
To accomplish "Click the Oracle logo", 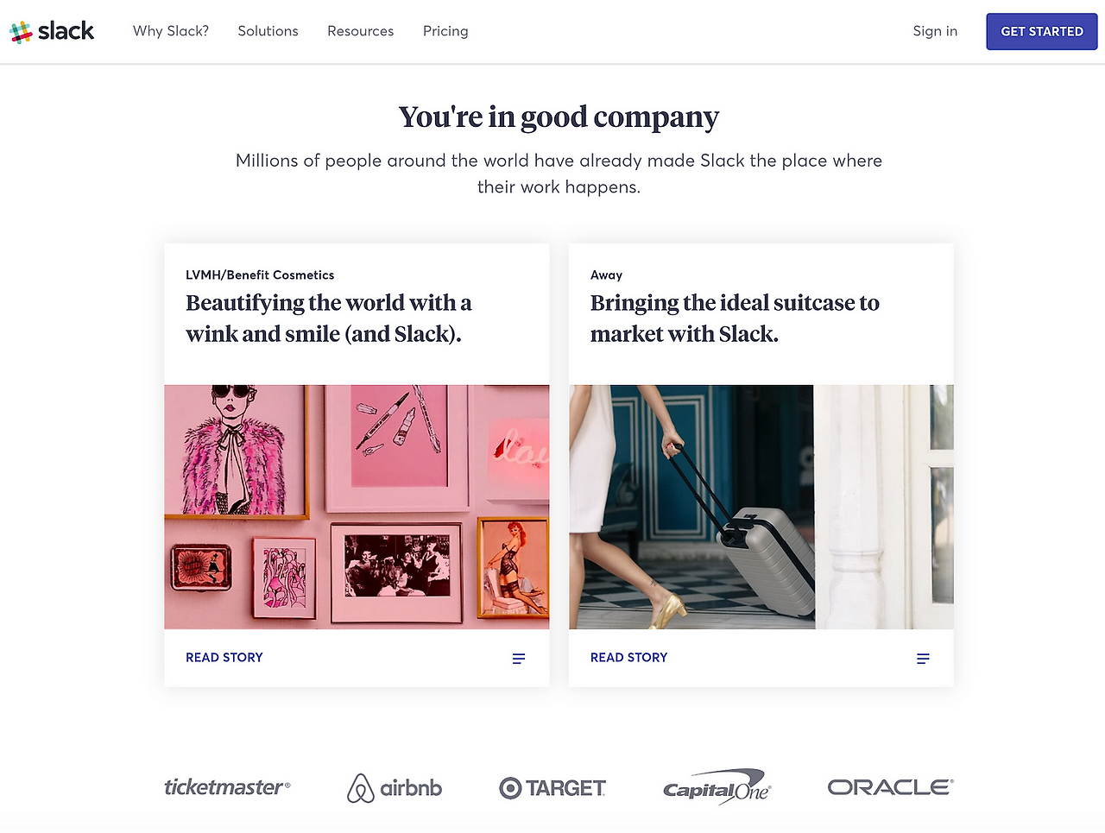I will [890, 787].
